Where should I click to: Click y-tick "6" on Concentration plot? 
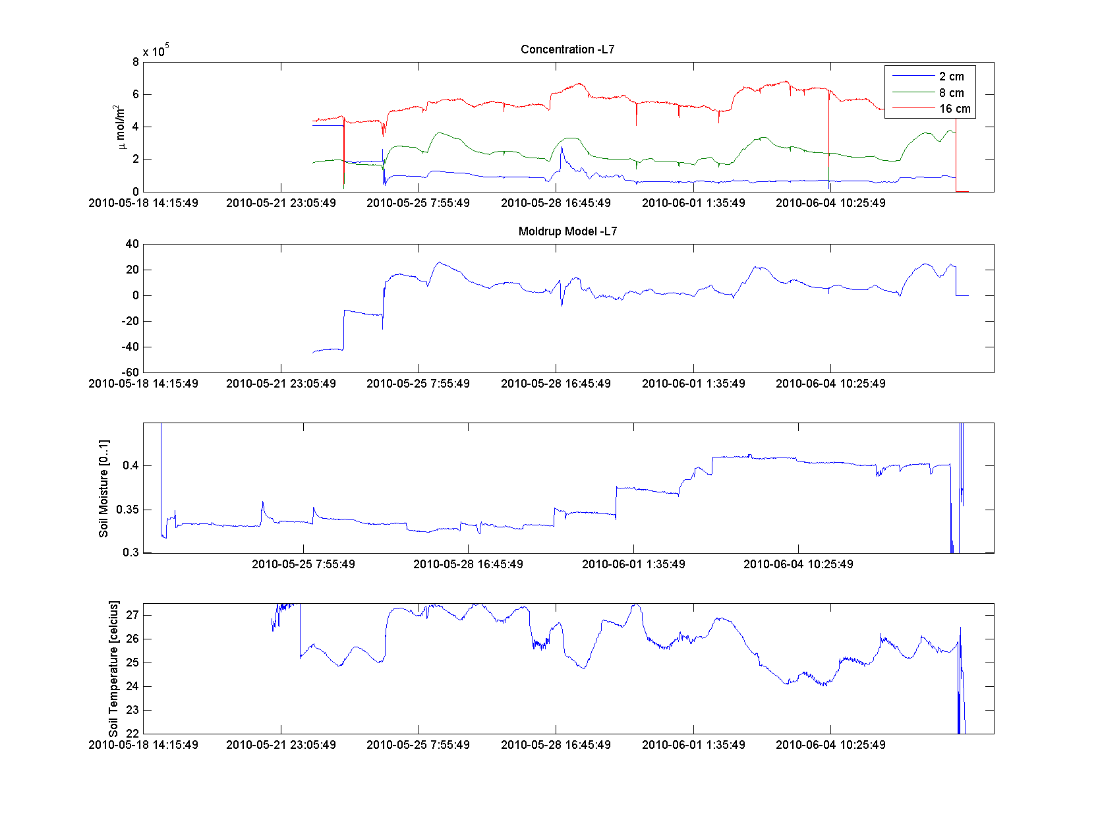[x=136, y=94]
